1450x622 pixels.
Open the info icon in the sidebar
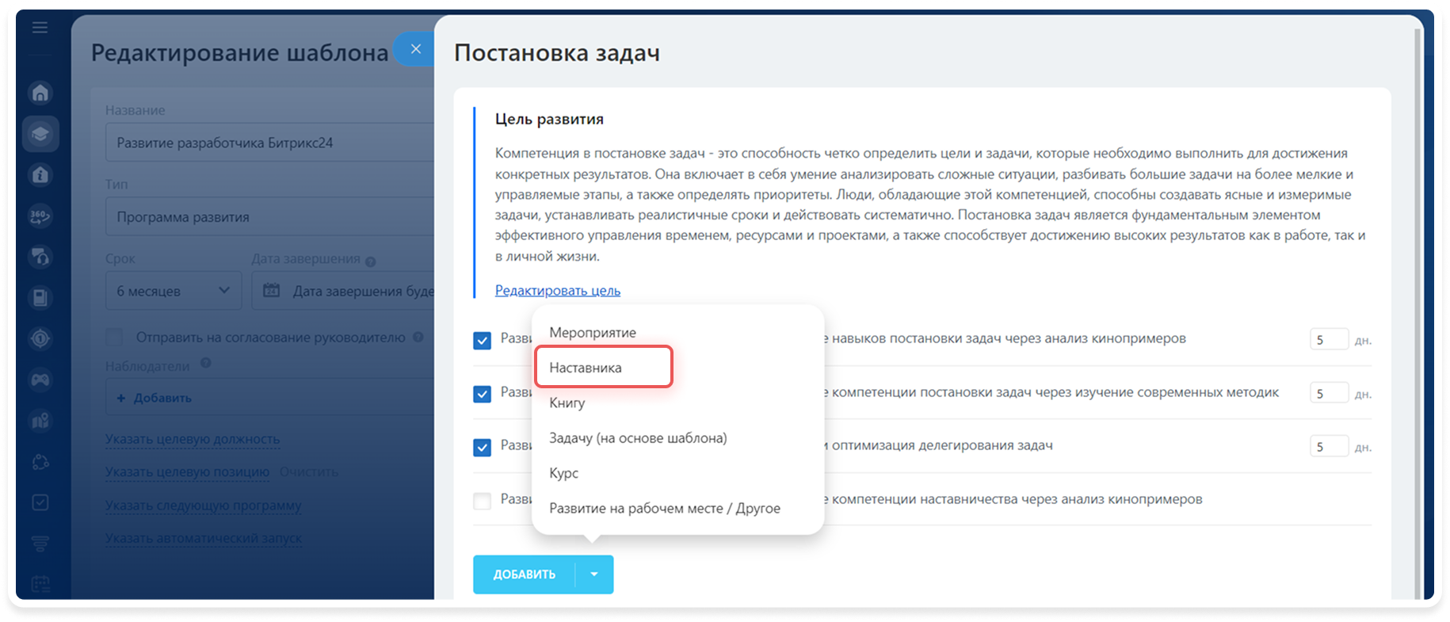tap(40, 174)
